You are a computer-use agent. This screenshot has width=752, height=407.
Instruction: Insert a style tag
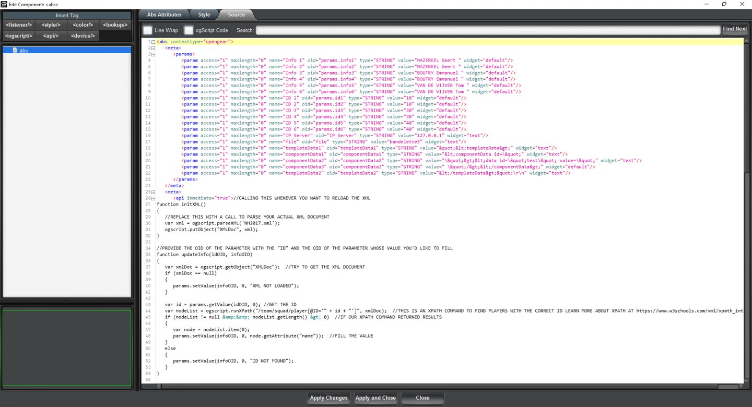[x=51, y=25]
